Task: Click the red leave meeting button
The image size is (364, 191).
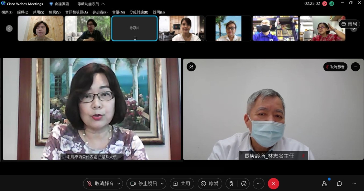Action: pyautogui.click(x=273, y=184)
